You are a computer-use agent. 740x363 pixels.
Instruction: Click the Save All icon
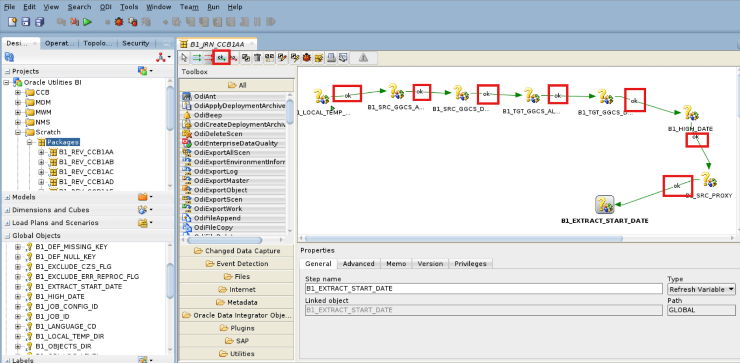tap(39, 22)
